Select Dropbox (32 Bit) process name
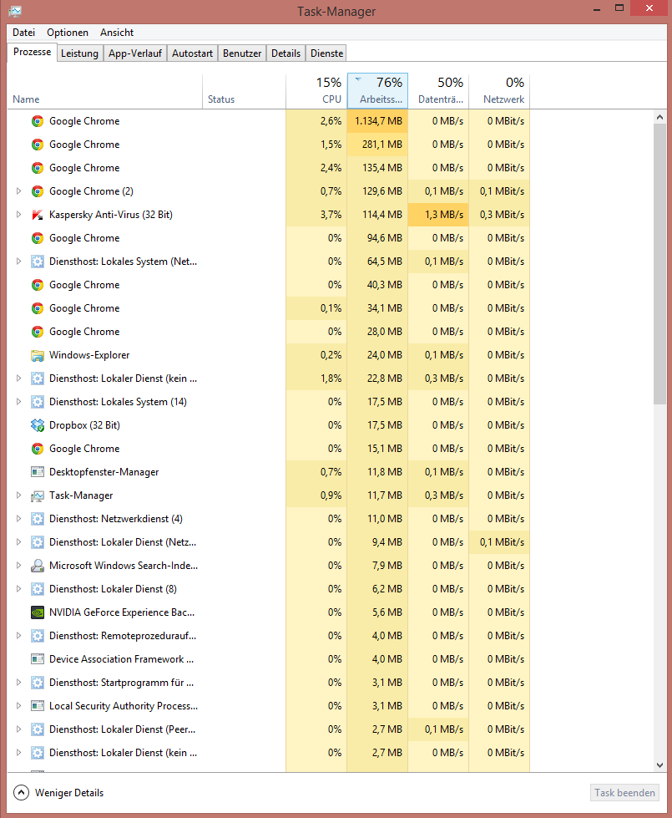 [84, 425]
